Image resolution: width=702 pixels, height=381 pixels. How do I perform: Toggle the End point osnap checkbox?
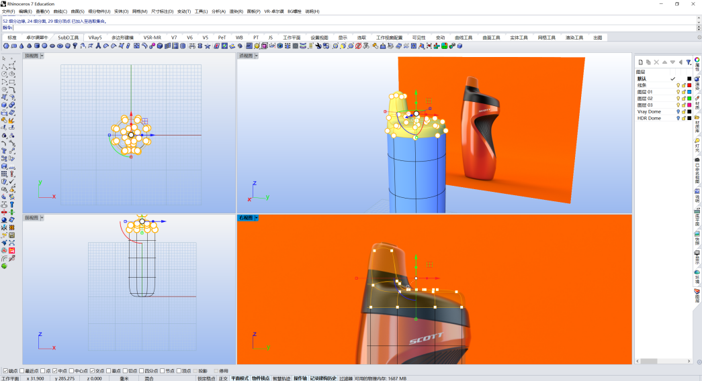click(6, 371)
